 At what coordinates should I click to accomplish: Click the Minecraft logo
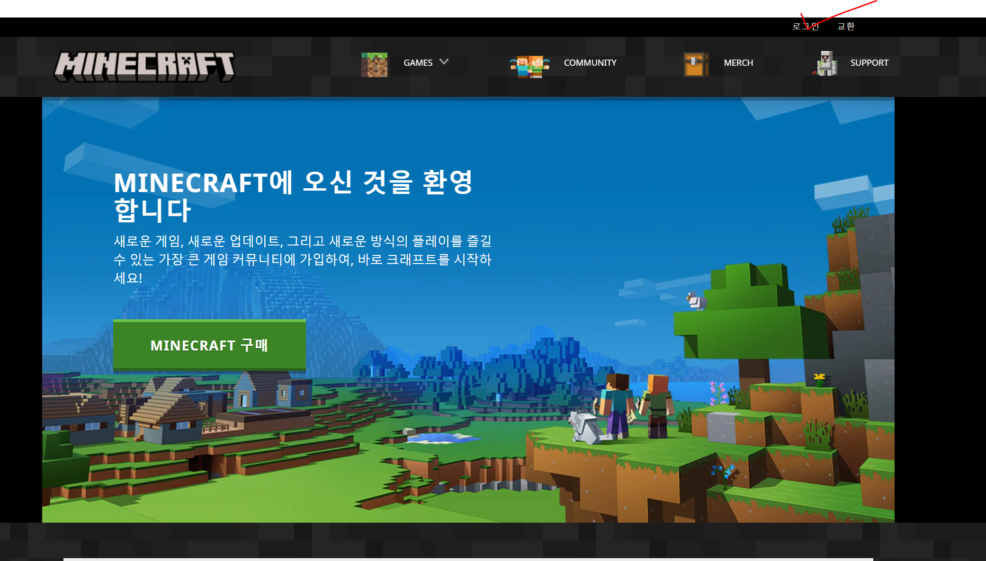(x=144, y=66)
